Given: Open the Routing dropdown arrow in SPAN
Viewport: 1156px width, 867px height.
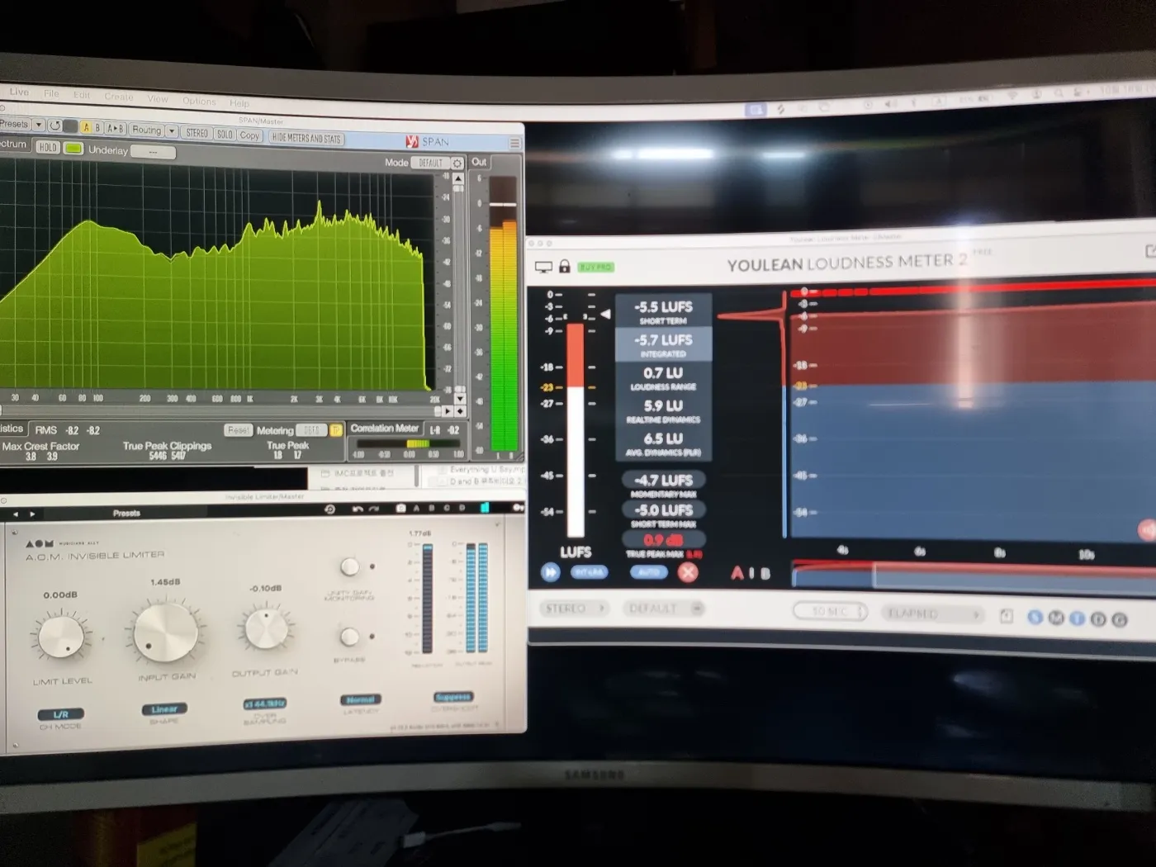Looking at the screenshot, I should click(x=172, y=130).
